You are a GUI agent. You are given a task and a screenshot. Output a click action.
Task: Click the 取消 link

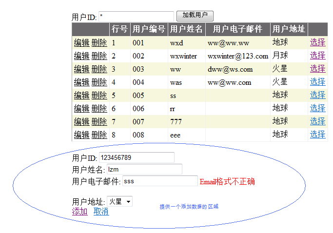tap(101, 212)
